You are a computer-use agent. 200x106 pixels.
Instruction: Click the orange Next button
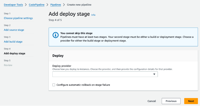point(191,101)
